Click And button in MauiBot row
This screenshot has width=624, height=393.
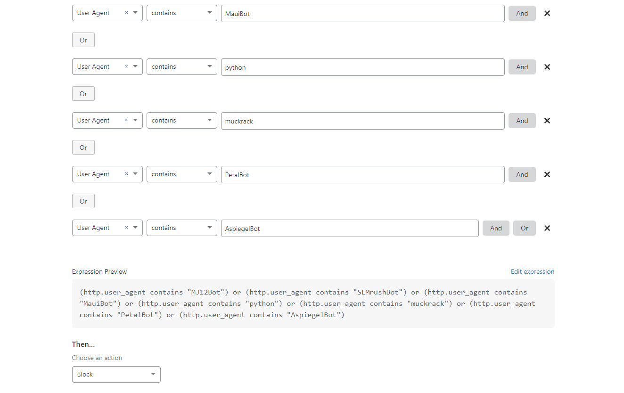click(x=522, y=13)
